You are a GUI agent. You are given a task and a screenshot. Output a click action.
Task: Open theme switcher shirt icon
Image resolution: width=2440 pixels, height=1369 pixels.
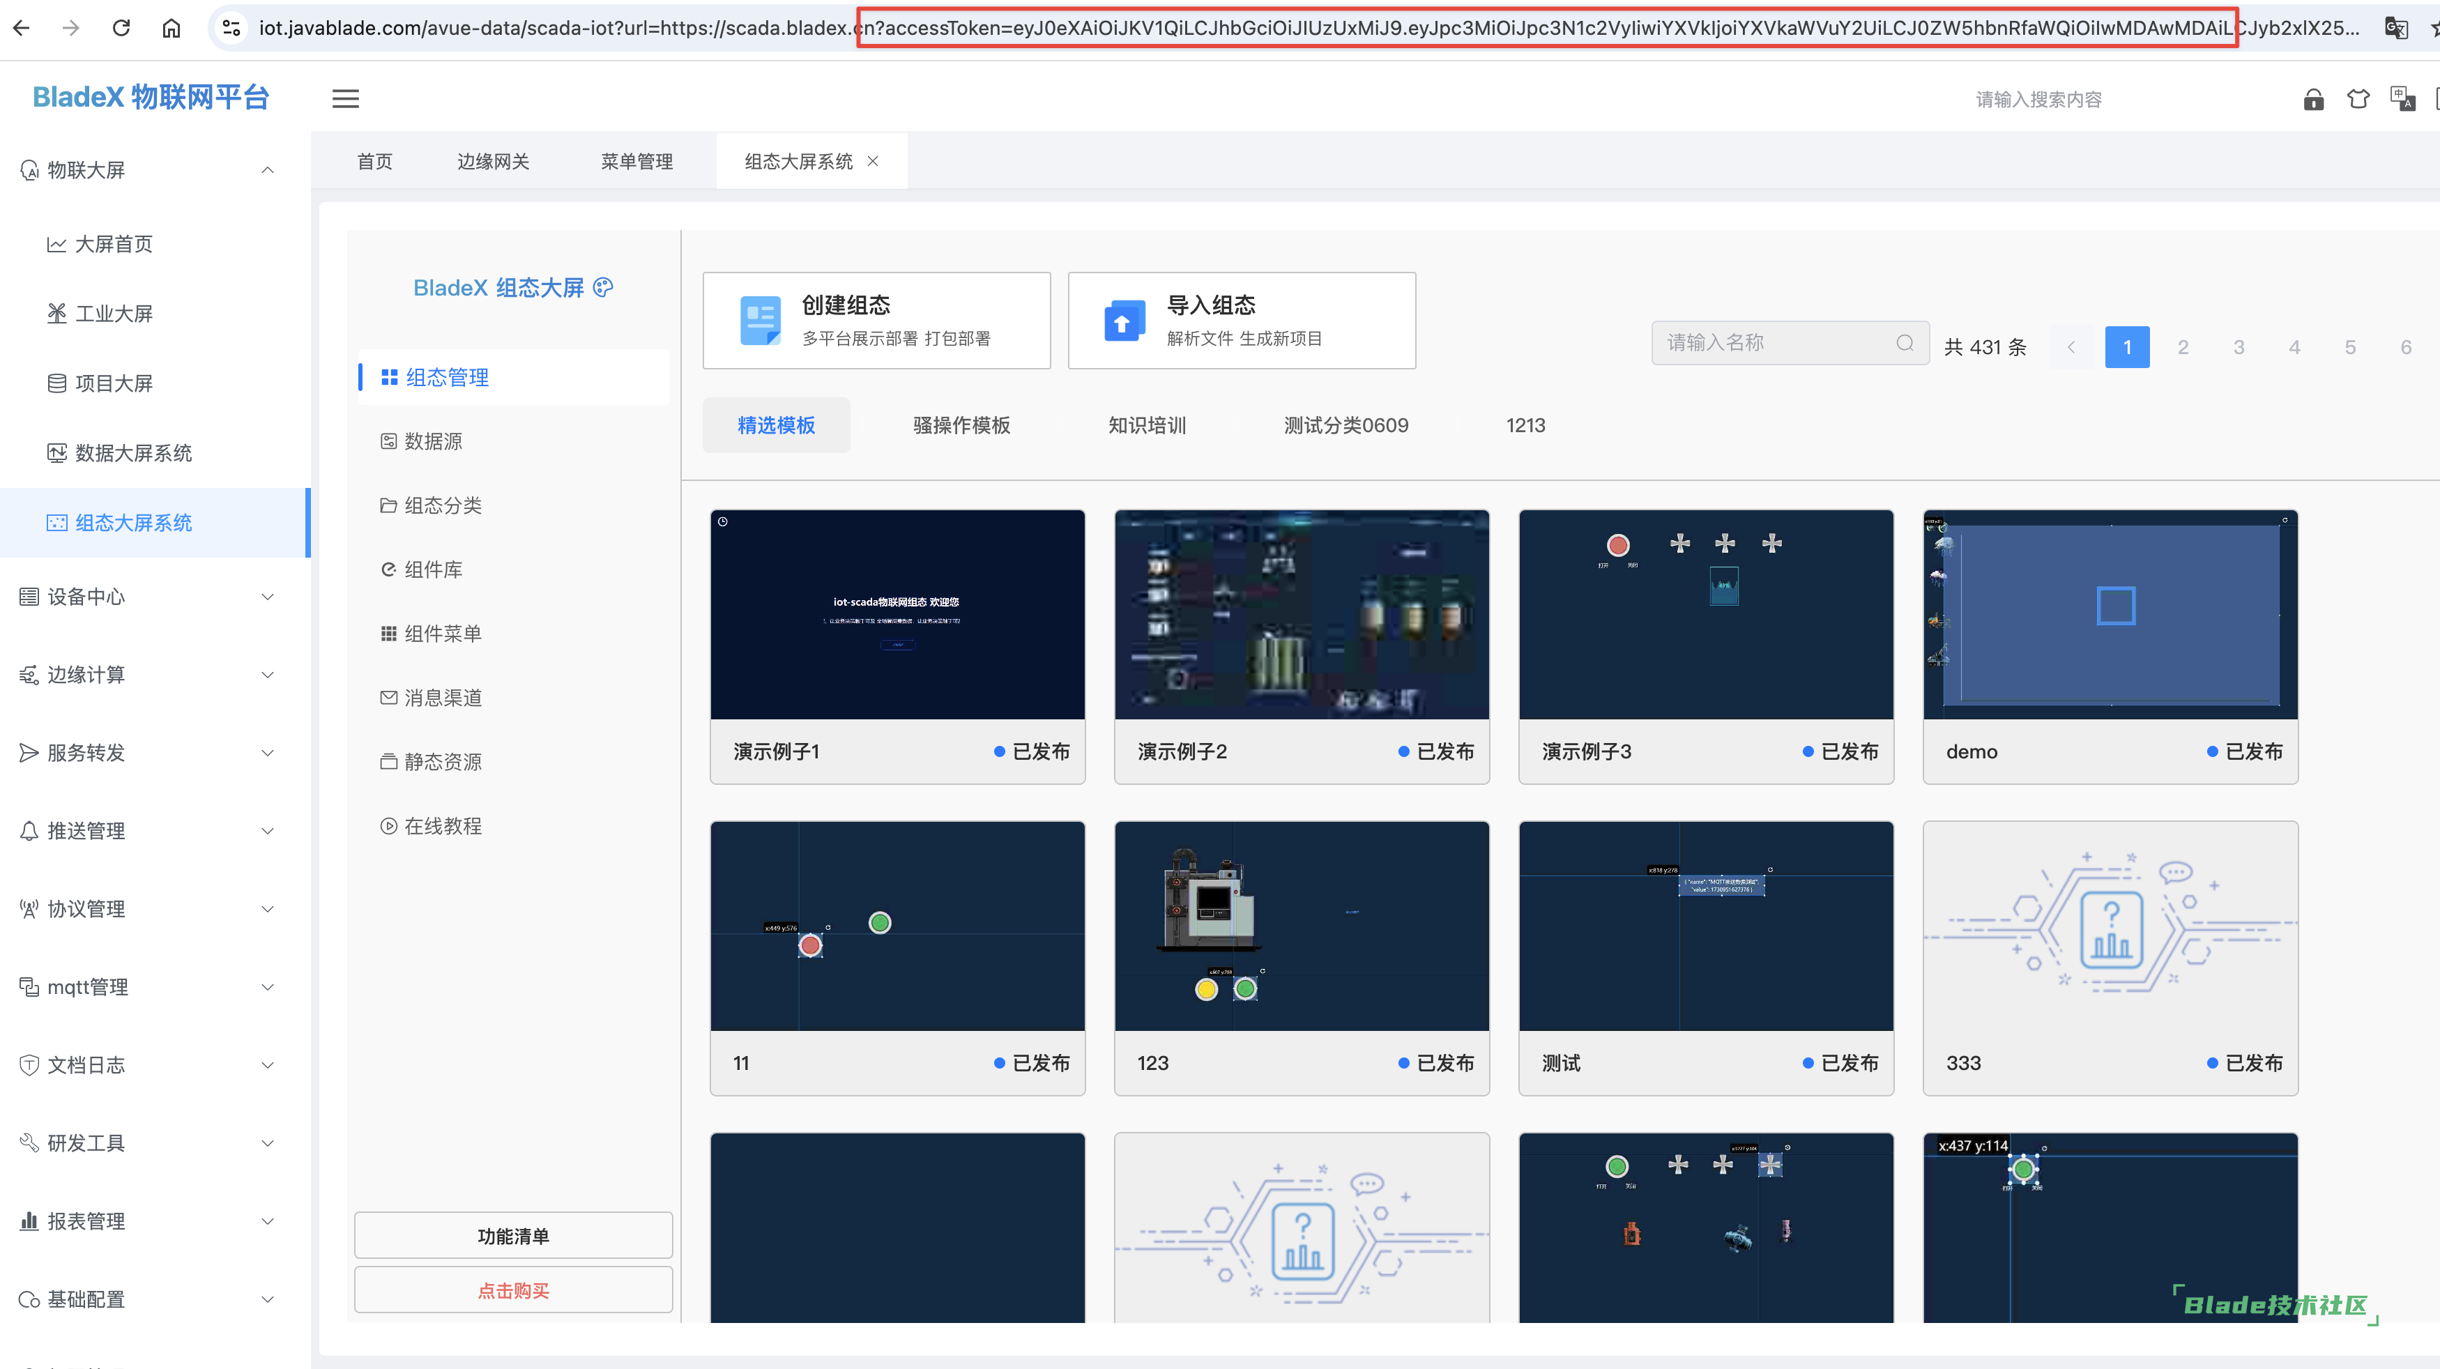pyautogui.click(x=2358, y=100)
